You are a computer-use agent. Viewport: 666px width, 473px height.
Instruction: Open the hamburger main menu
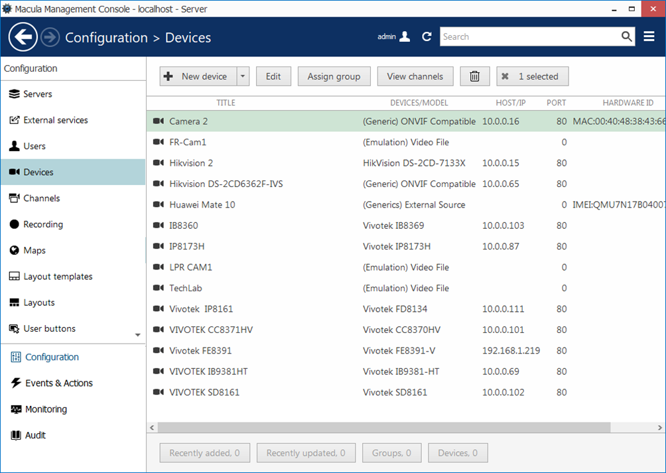pyautogui.click(x=649, y=36)
